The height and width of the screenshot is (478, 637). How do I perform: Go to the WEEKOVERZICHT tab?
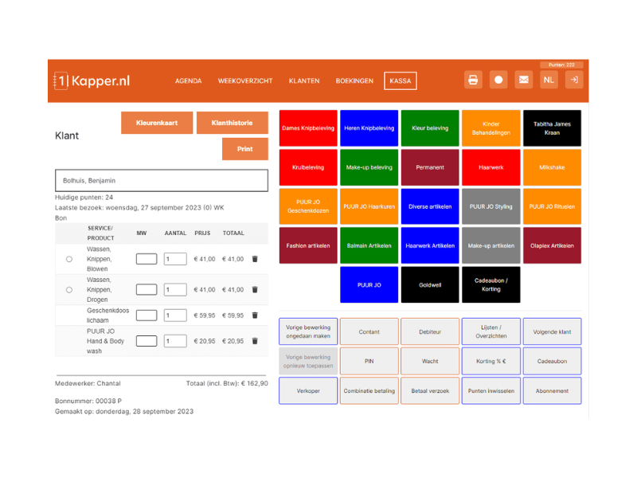tap(245, 81)
